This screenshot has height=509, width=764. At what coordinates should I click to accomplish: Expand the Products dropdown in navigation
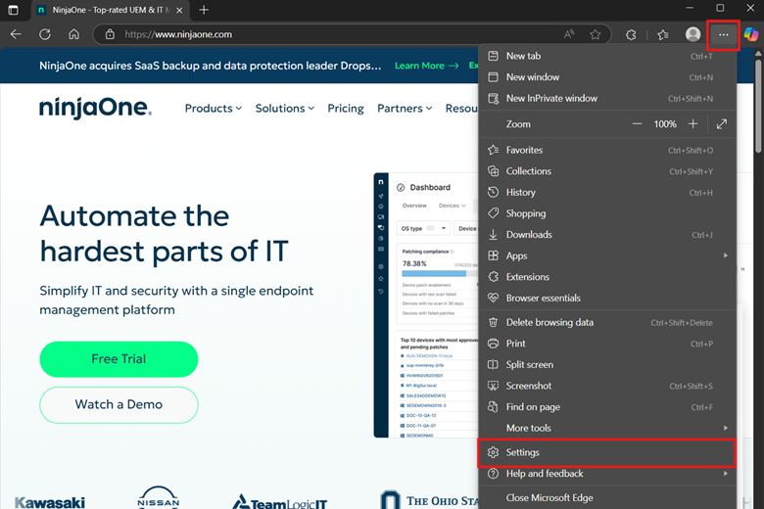tap(215, 109)
